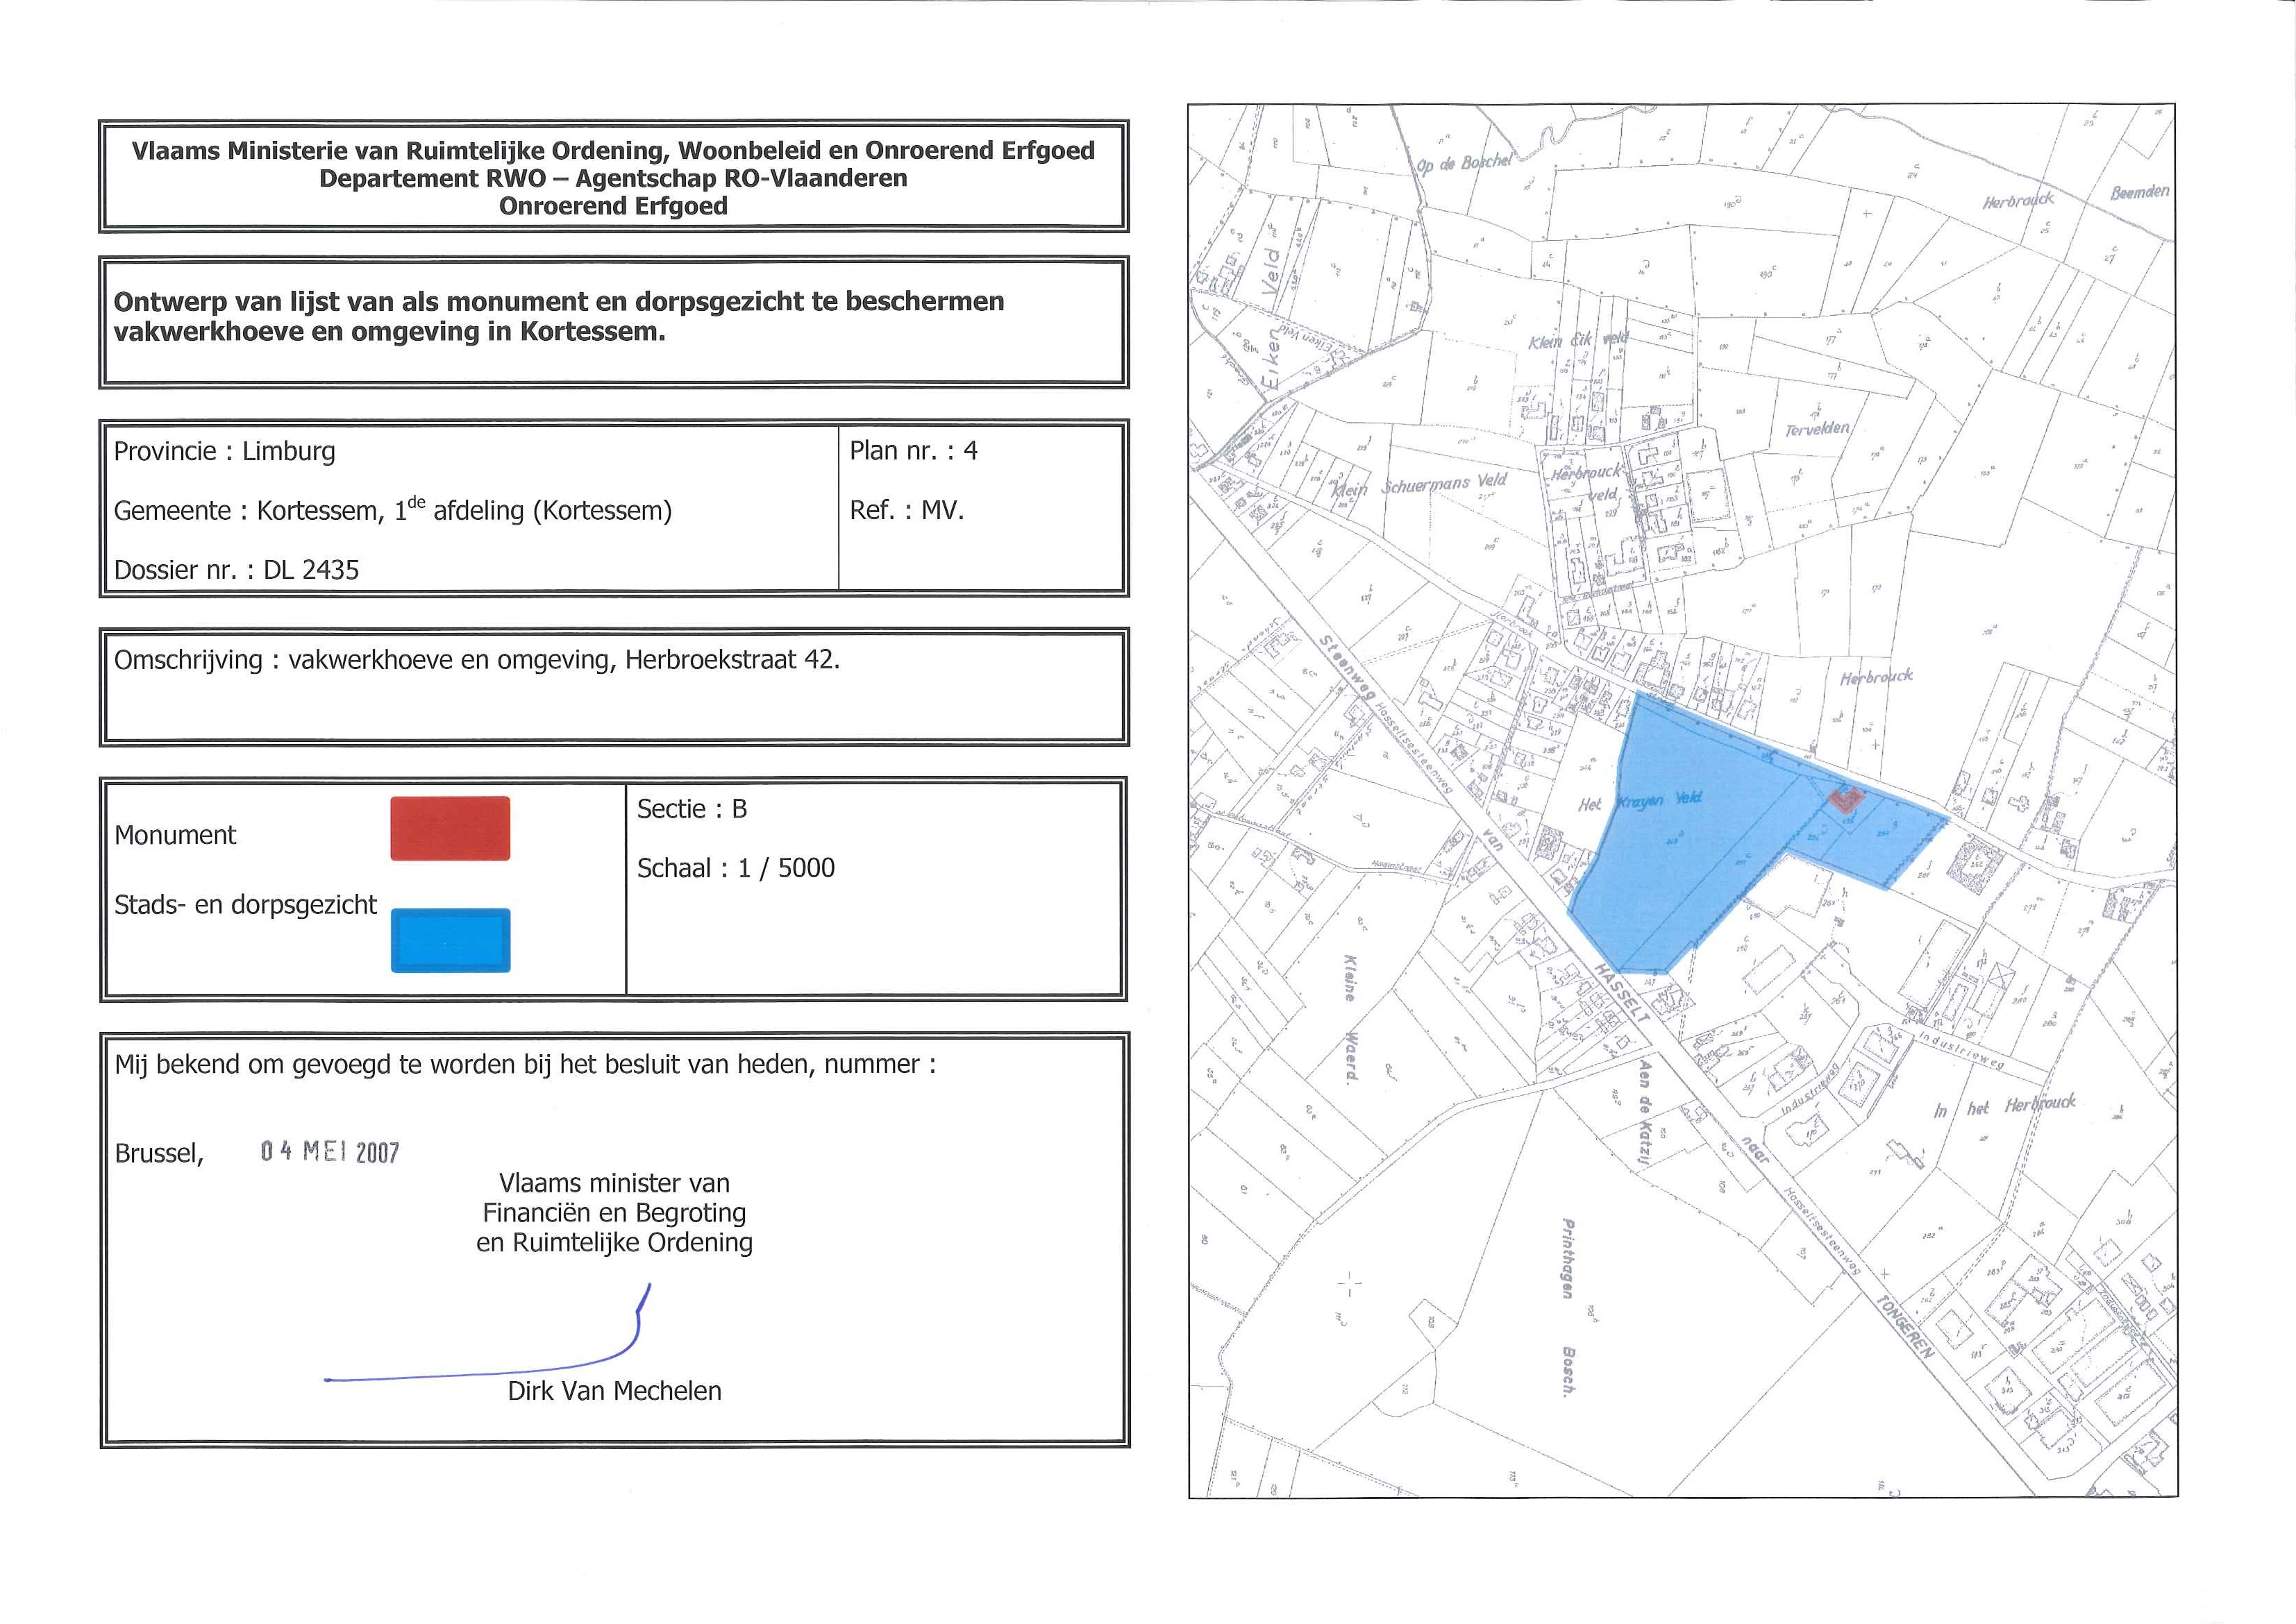Click the 'Ref. : MV.' text
The width and height of the screenshot is (2296, 1624).
click(x=907, y=511)
